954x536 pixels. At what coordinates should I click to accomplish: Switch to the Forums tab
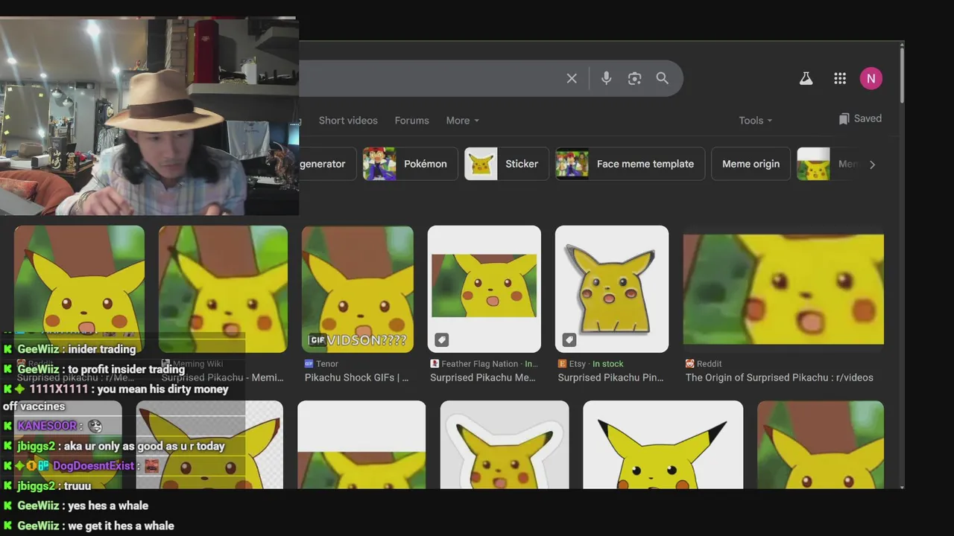(x=411, y=120)
